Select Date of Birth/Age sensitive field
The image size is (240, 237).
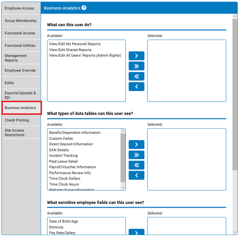coord(64,221)
